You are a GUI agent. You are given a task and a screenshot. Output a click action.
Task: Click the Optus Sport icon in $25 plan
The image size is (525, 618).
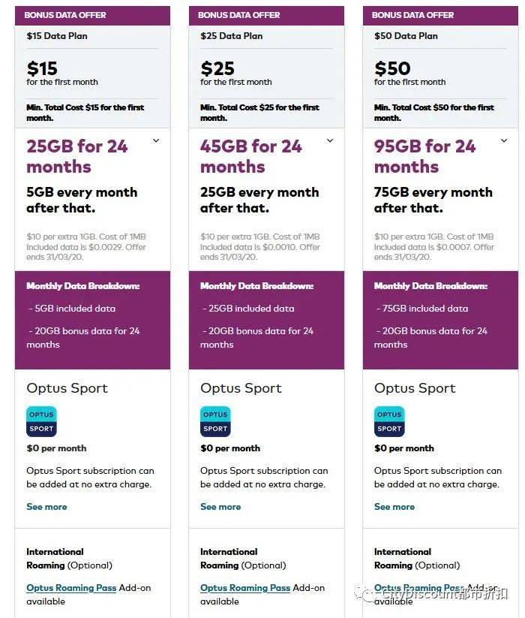(x=215, y=421)
